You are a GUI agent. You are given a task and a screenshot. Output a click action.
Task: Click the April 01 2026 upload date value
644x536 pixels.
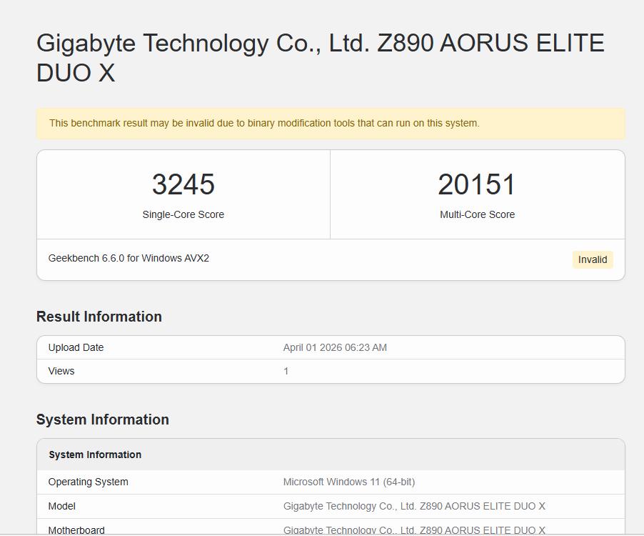[335, 347]
